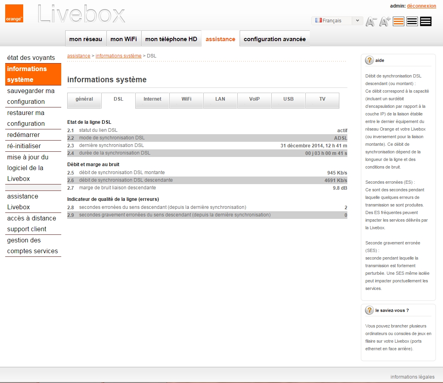The height and width of the screenshot is (383, 443).
Task: Open the 'mon téléphone HD' tab
Action: (x=171, y=39)
